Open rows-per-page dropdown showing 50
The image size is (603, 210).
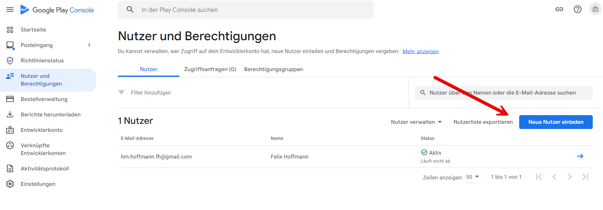click(473, 177)
